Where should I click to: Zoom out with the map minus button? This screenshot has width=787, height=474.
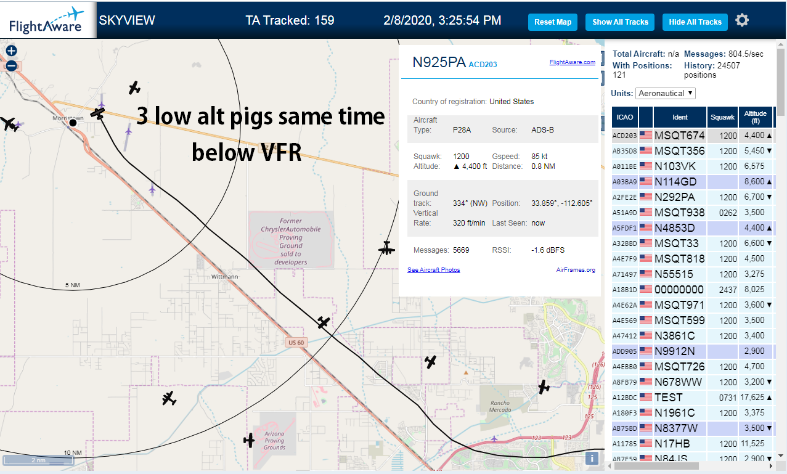click(11, 66)
